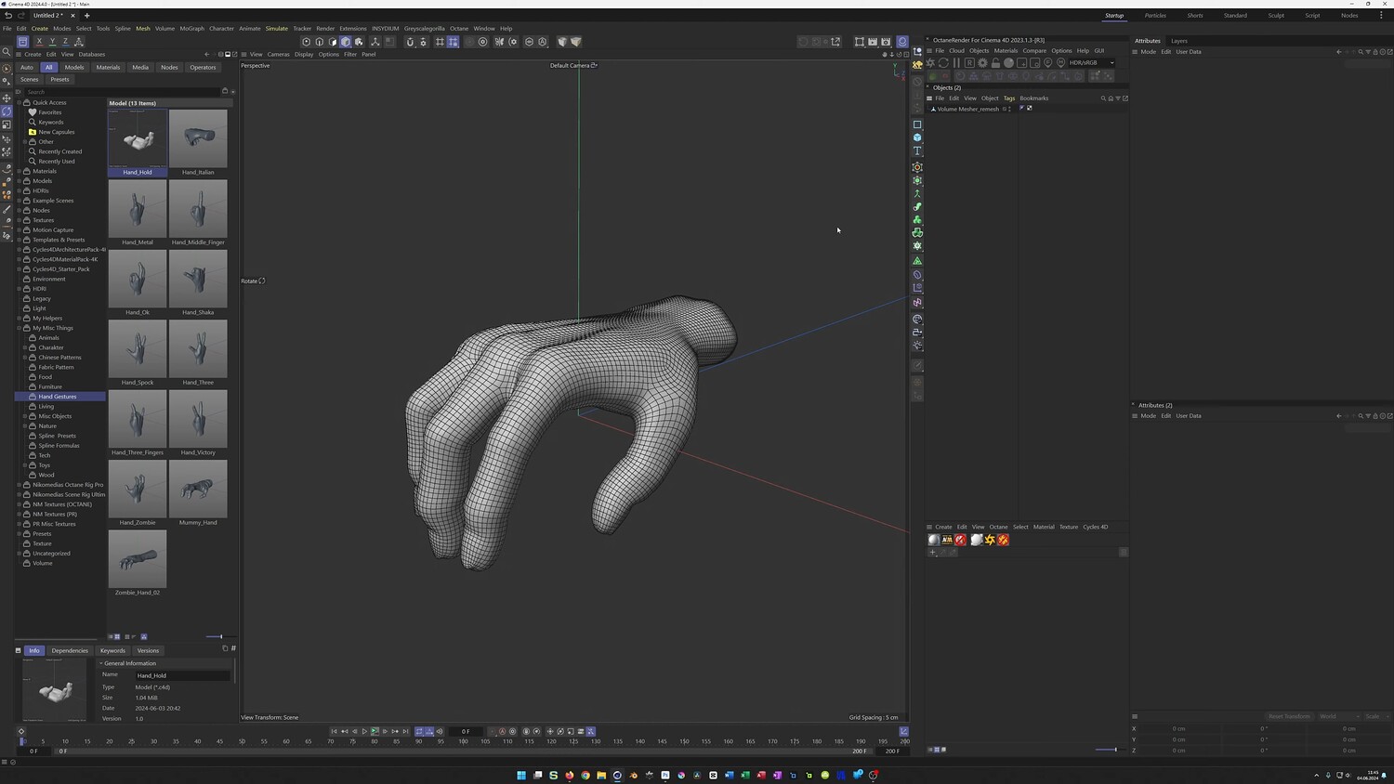Select the Auto filter in Asset Browser
Image resolution: width=1394 pixels, height=784 pixels.
[27, 67]
